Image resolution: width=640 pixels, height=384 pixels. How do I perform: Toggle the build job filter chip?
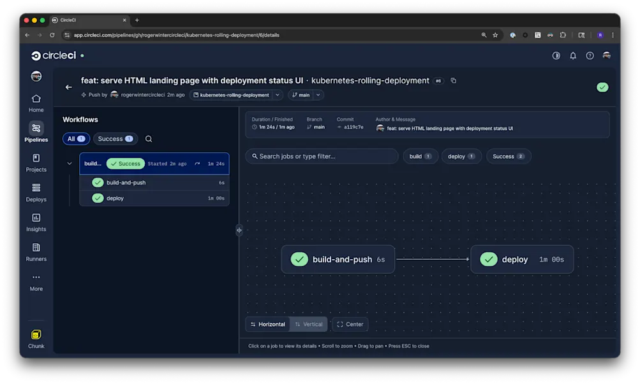(420, 157)
